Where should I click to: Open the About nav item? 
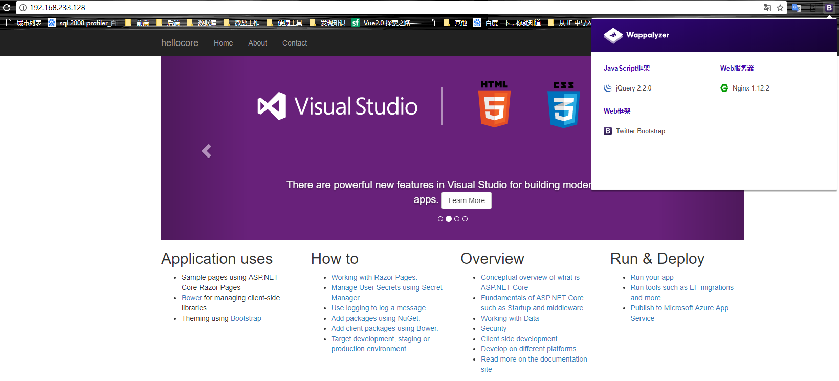coord(257,43)
